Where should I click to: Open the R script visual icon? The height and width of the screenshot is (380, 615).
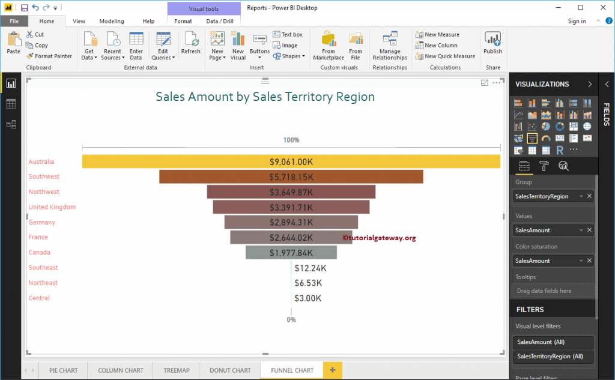pyautogui.click(x=560, y=149)
